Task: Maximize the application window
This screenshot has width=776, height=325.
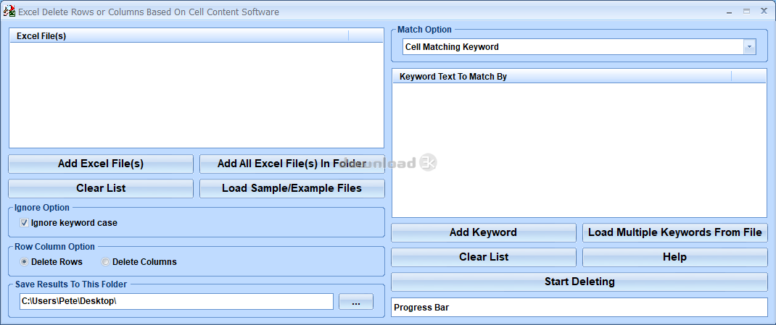Action: [x=747, y=11]
